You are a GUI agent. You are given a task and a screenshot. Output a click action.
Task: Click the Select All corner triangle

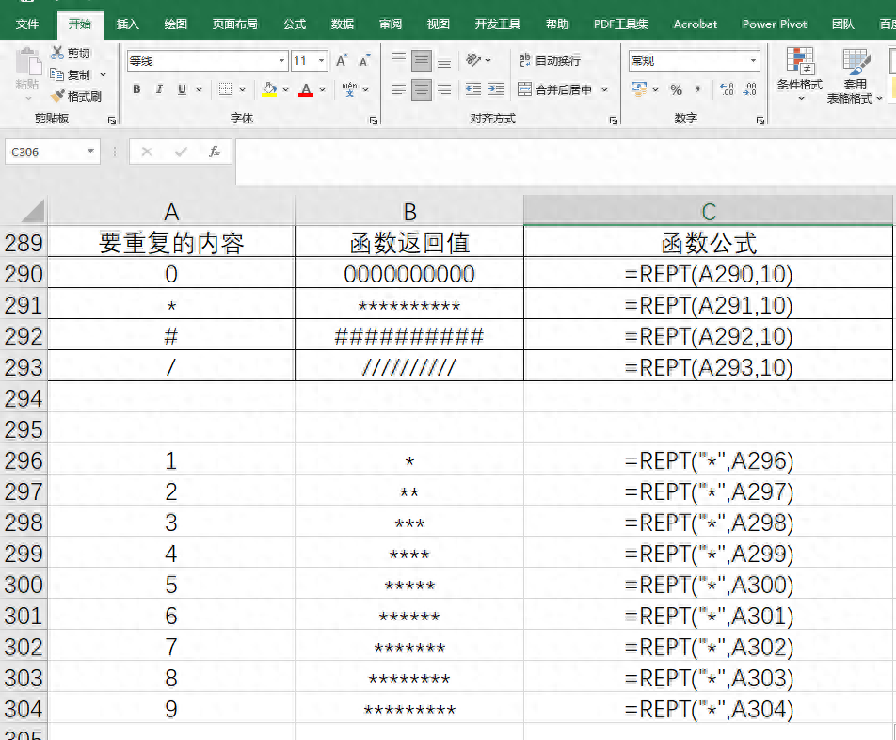(x=33, y=211)
